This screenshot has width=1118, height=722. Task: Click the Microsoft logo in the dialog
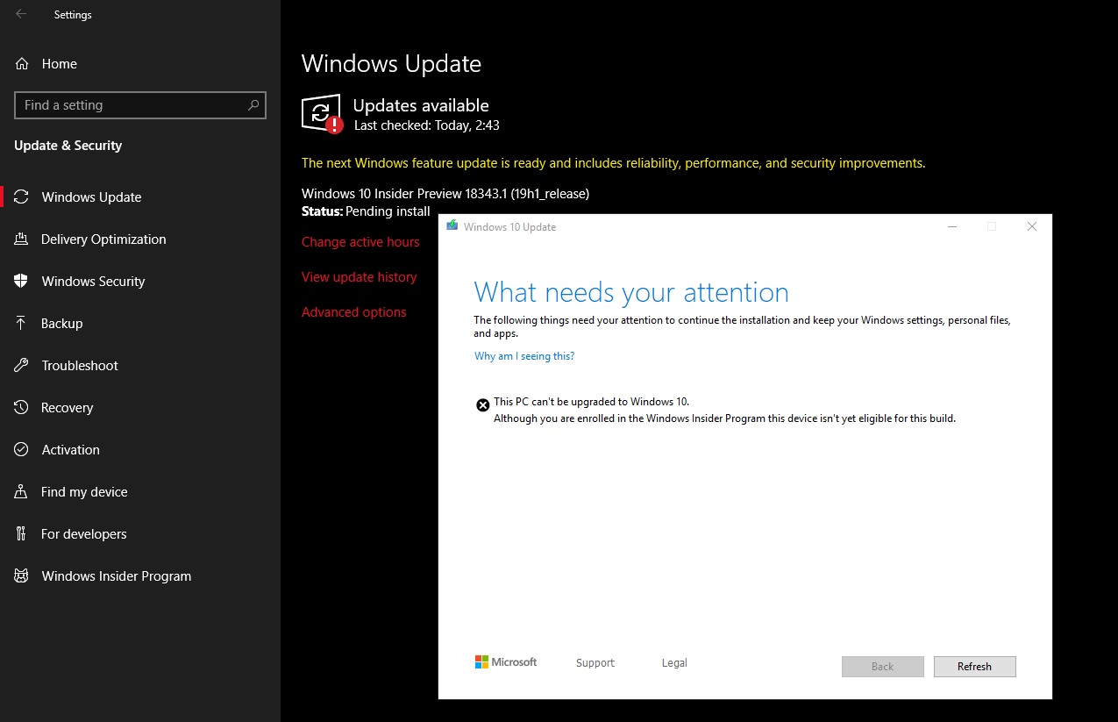tap(506, 662)
